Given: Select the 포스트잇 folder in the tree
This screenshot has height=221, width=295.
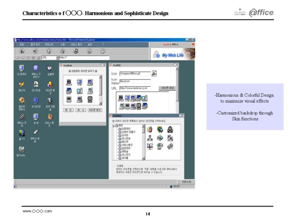Looking at the screenshot, I should coord(125,154).
